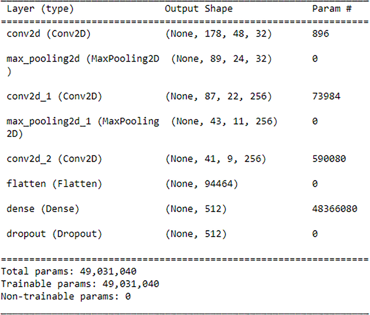Click the param count 73984
Screen dimensions: 370x315
click(x=326, y=96)
